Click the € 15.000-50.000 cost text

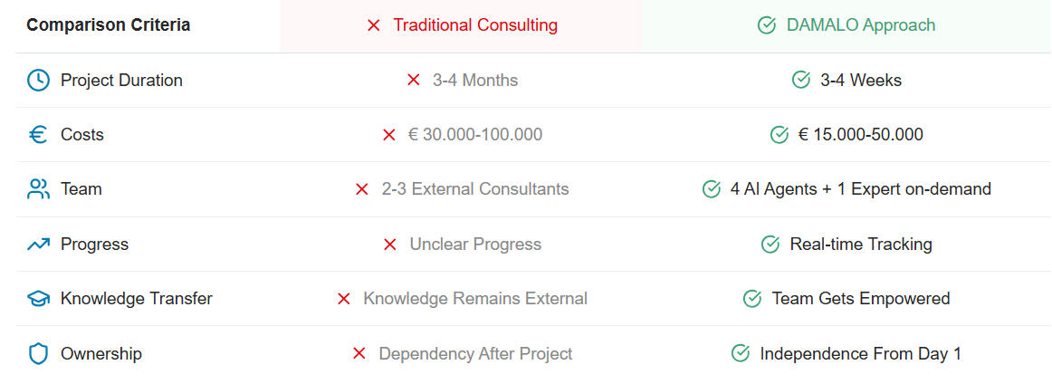(860, 135)
